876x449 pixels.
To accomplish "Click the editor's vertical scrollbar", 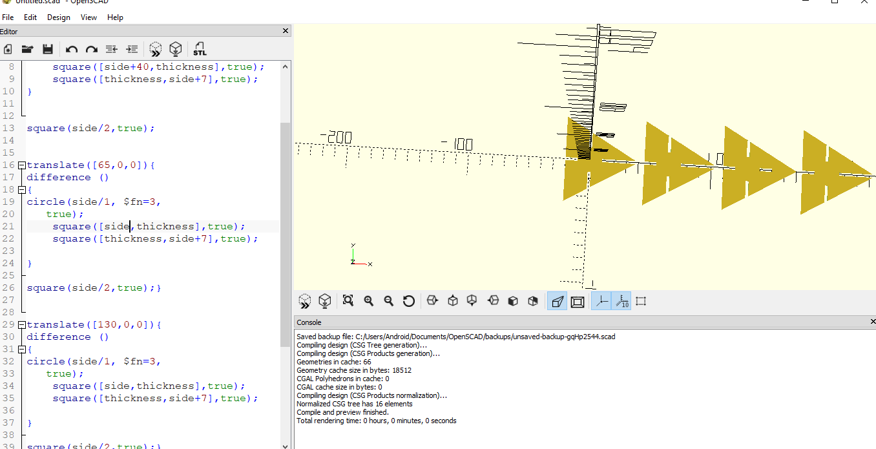I will tap(285, 233).
